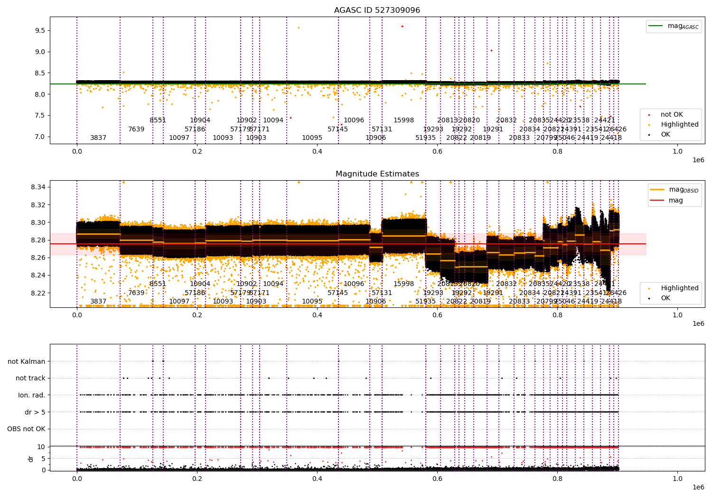Screen dimensions: 712x498
Task: Click the '1e6' exponent under the top plot
Action: pyautogui.click(x=698, y=160)
